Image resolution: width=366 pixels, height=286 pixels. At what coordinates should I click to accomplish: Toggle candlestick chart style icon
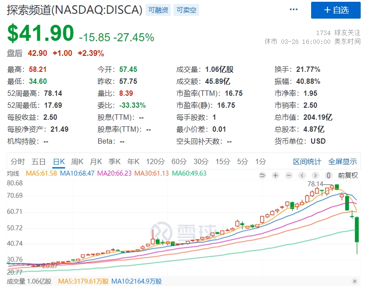pos(329,175)
